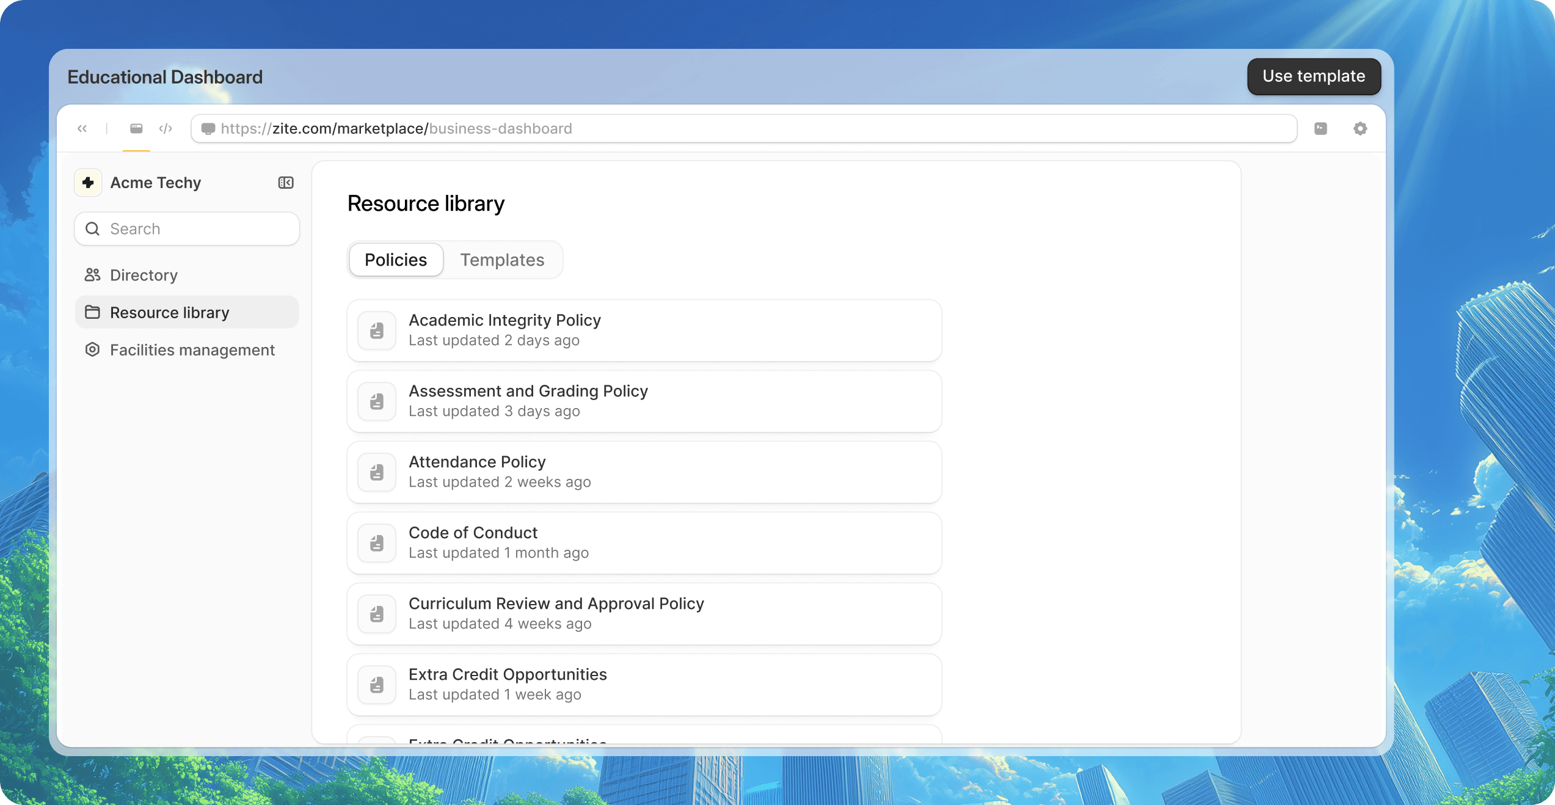Select the Policies tab
The image size is (1555, 805).
395,260
